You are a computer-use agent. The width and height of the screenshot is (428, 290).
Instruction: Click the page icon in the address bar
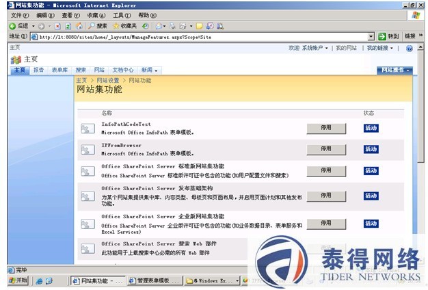coord(34,37)
